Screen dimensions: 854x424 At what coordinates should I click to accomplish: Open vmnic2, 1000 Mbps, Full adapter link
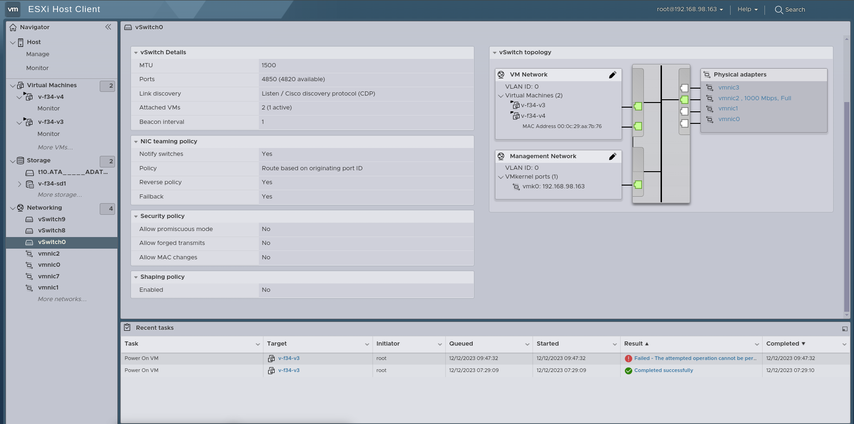click(x=755, y=98)
